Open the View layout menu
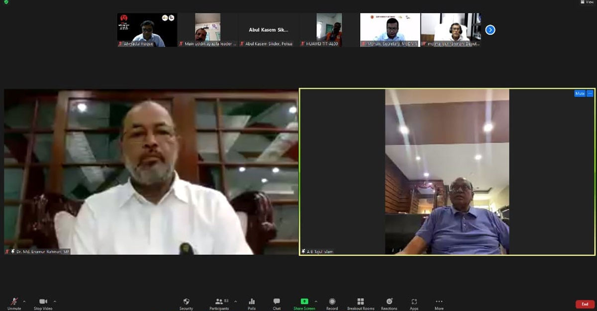 click(x=587, y=2)
